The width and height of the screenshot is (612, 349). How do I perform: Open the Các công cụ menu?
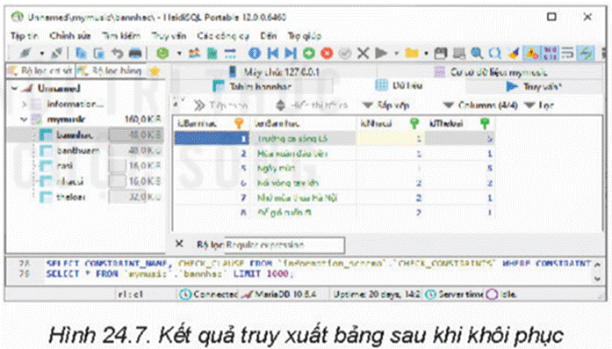[223, 36]
